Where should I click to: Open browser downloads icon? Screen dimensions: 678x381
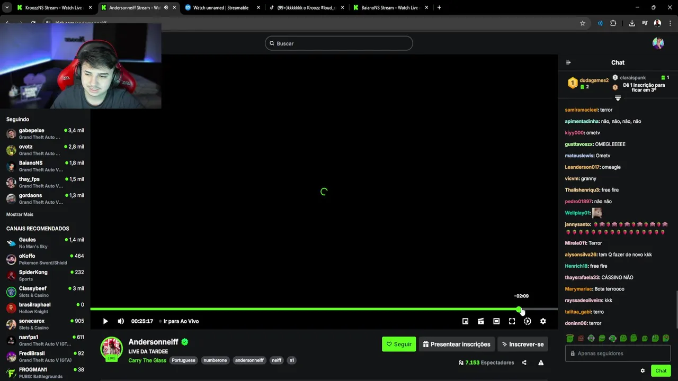click(632, 23)
